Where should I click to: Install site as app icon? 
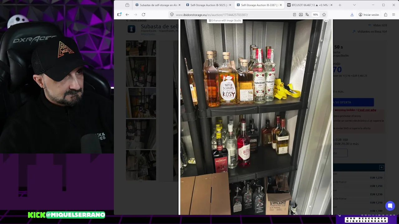click(300, 15)
